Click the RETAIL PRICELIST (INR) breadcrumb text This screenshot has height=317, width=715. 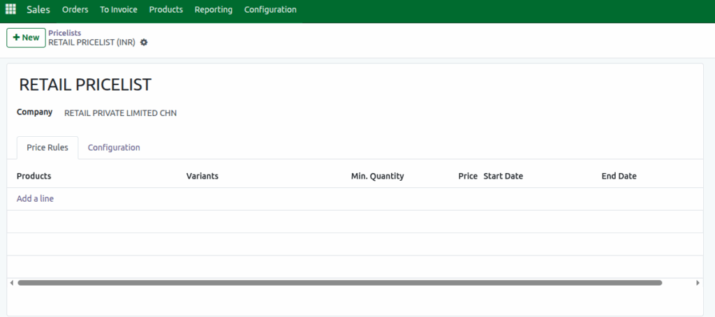point(91,43)
